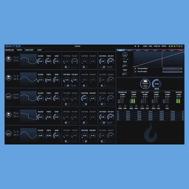Click the LFO circle icon in MOD 1

click(x=125, y=55)
